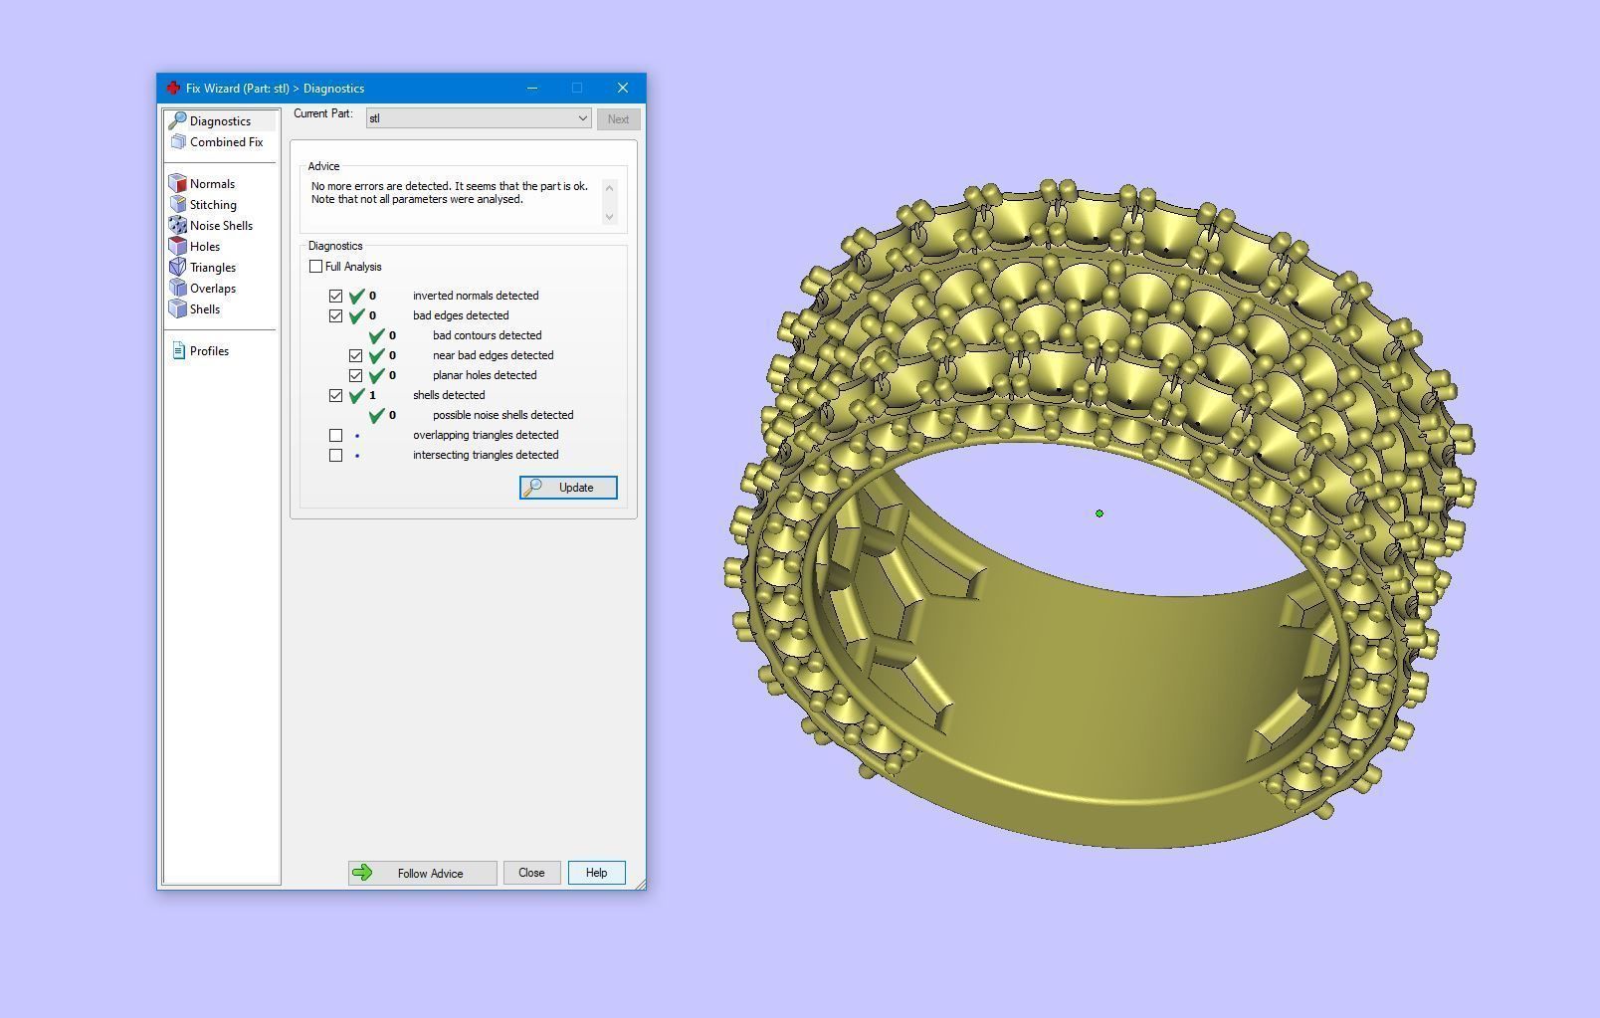Go to the Noise Shells page label

221,226
